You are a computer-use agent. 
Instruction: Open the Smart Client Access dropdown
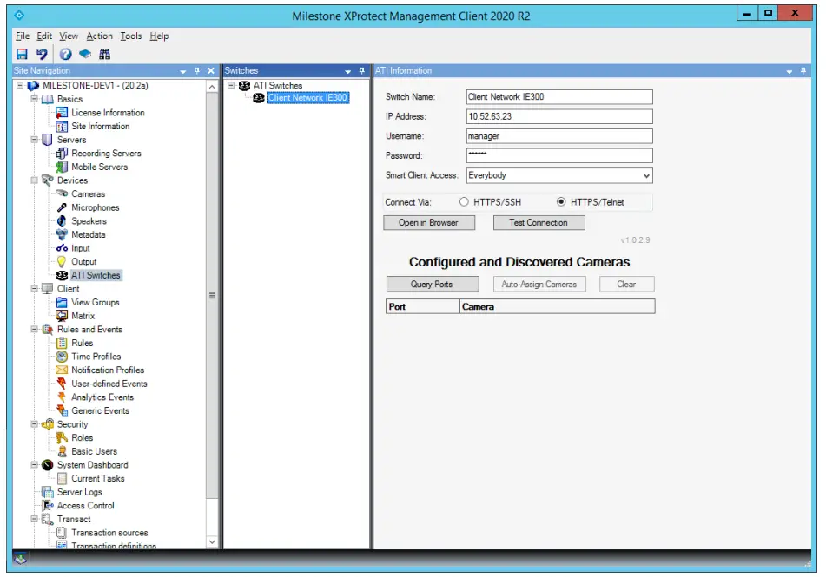tap(644, 175)
